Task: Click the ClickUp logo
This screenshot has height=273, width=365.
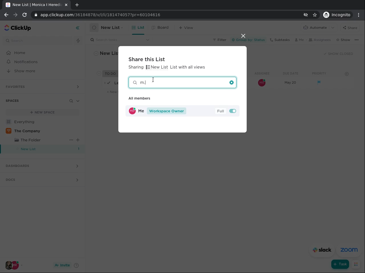Action: pyautogui.click(x=18, y=28)
